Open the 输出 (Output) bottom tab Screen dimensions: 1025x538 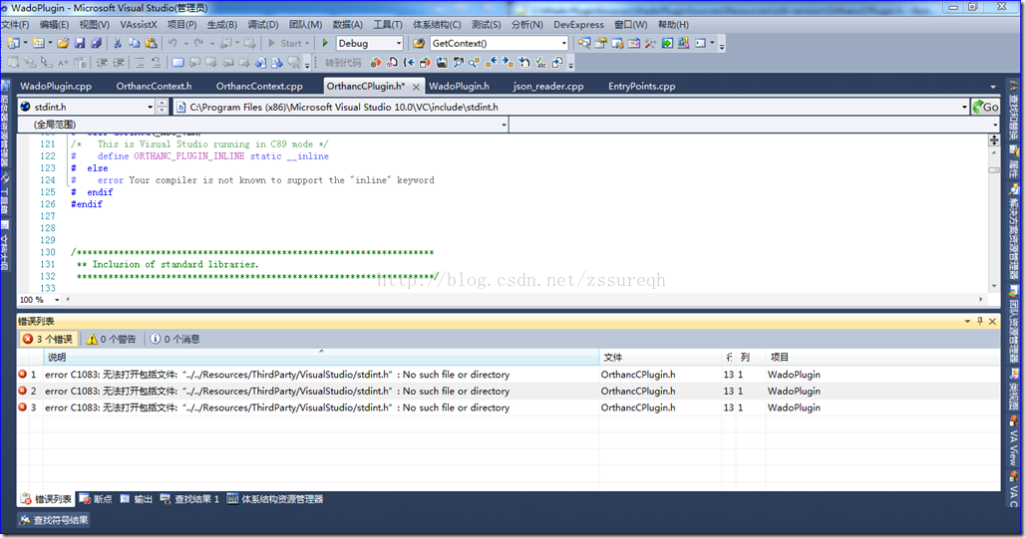tap(136, 499)
